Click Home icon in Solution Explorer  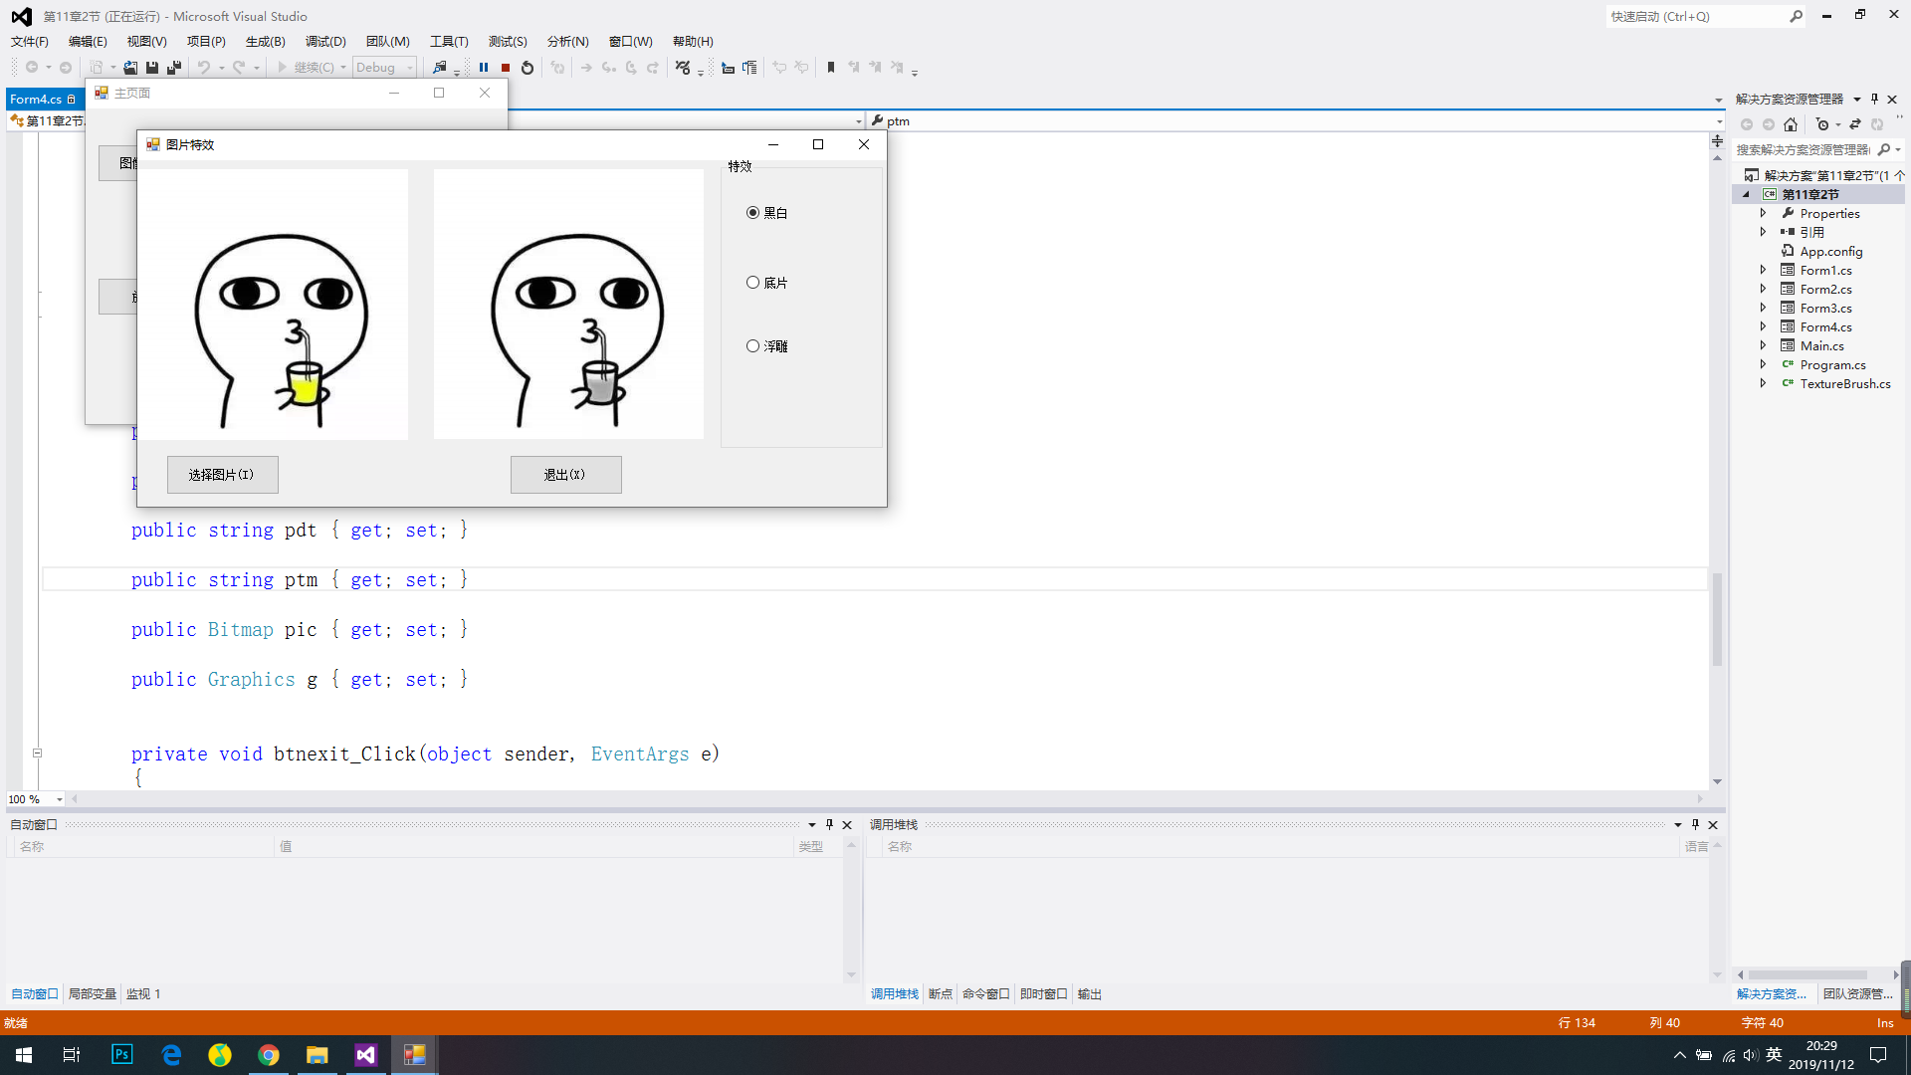1791,124
